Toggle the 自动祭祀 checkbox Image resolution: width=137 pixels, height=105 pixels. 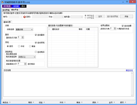[x=40, y=43]
